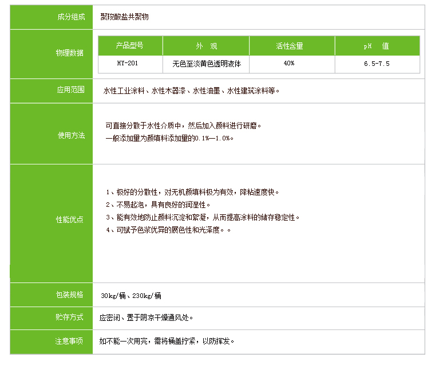Screen dimensions: 435x365
Task: Select the HY-201 model cell
Action: [130, 64]
